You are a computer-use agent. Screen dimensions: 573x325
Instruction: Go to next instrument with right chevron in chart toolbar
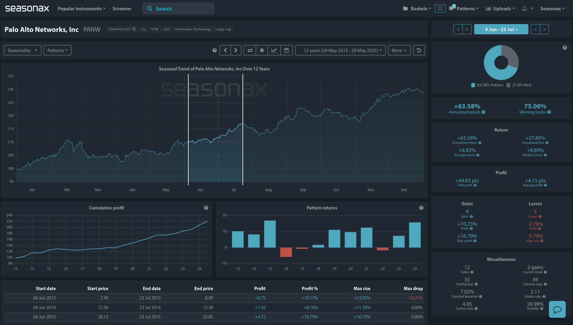[236, 50]
